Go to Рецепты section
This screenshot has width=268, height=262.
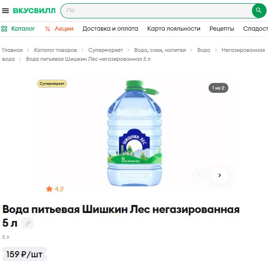pos(222,29)
